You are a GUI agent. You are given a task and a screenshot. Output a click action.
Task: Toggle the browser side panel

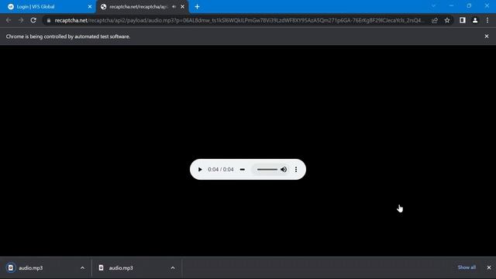(463, 20)
